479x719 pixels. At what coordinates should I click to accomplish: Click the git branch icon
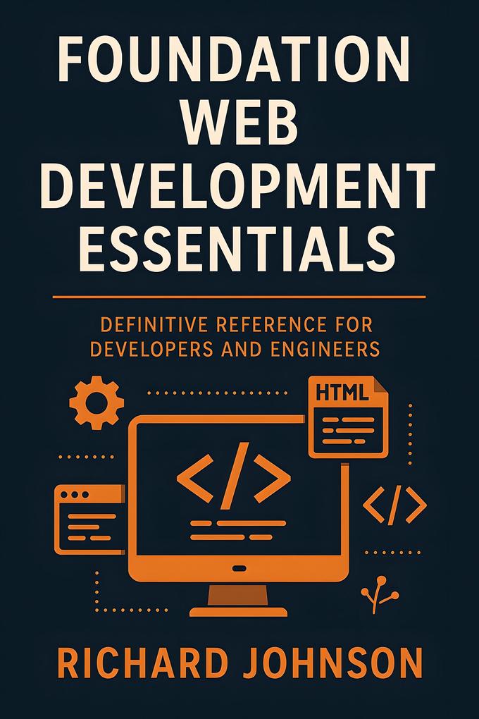(380, 595)
